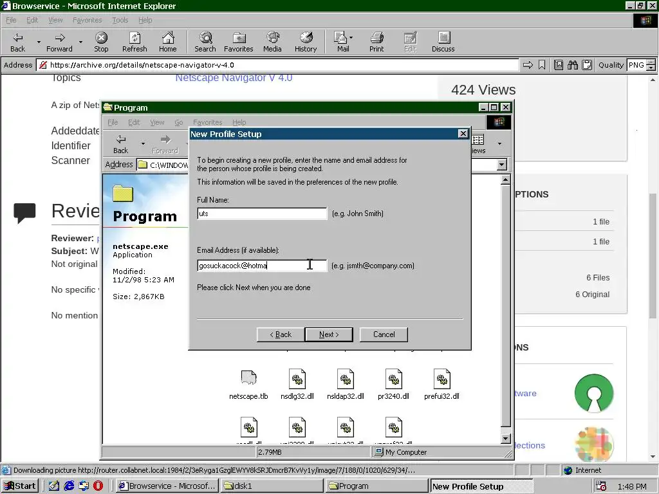This screenshot has width=659, height=494.
Task: Open the File menu in Internet Explorer
Action: click(x=11, y=20)
